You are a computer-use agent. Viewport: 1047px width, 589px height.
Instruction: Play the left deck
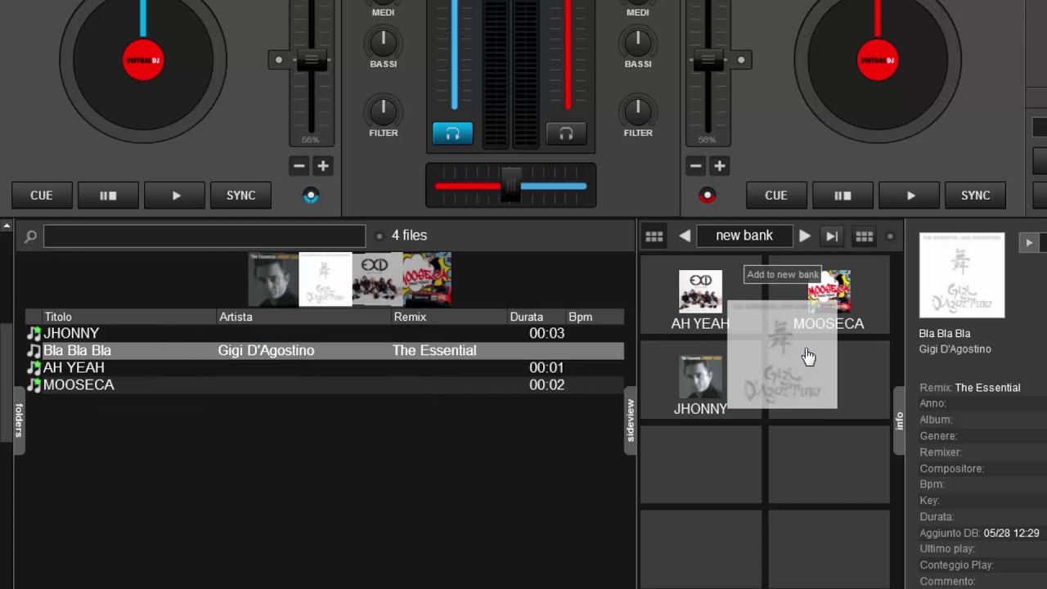pyautogui.click(x=175, y=196)
